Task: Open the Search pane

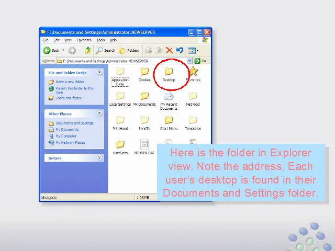Action: tap(106, 50)
